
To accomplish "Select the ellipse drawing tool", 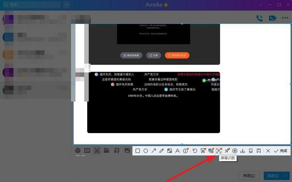I will 146,151.
